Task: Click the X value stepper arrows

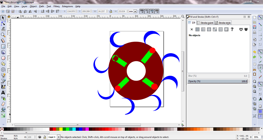Action: pyautogui.click(x=76, y=11)
